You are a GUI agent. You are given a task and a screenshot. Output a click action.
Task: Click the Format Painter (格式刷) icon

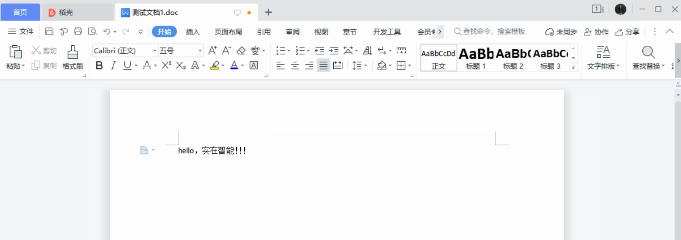(x=72, y=53)
